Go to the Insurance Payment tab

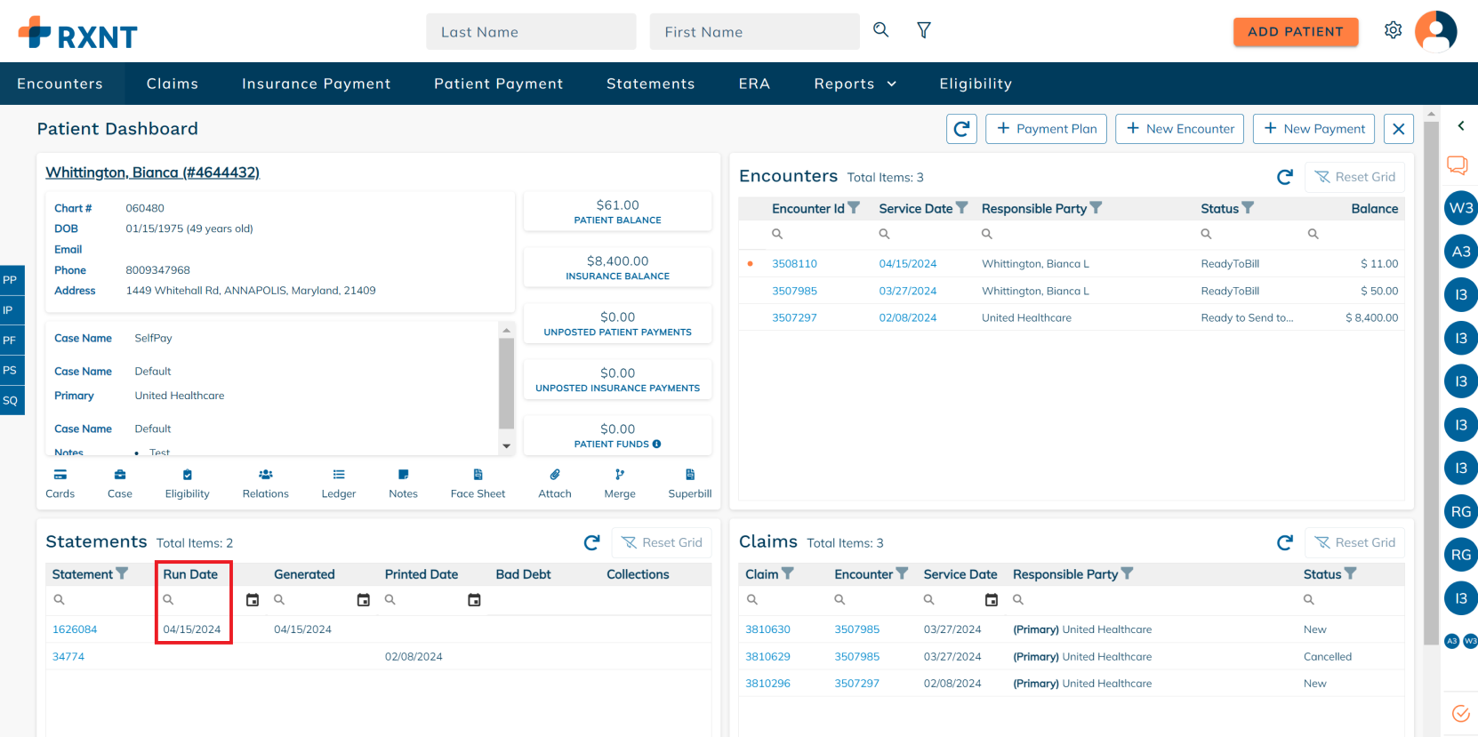tap(316, 84)
